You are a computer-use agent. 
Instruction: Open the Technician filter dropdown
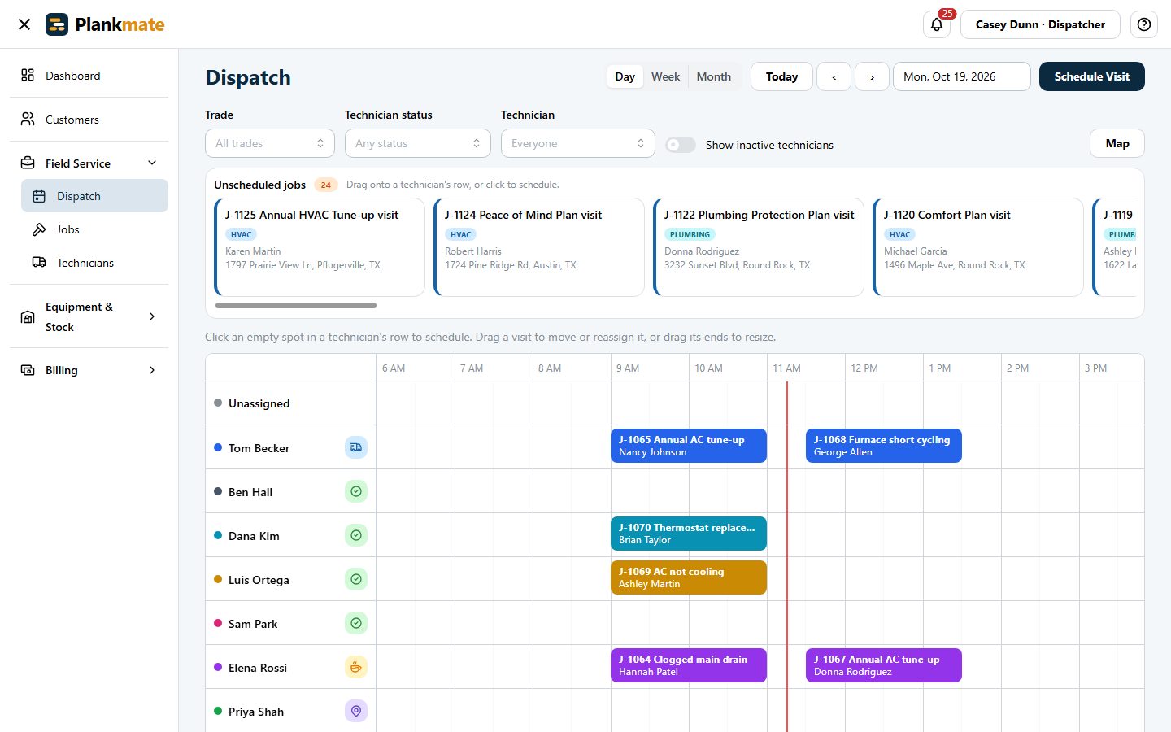point(578,143)
